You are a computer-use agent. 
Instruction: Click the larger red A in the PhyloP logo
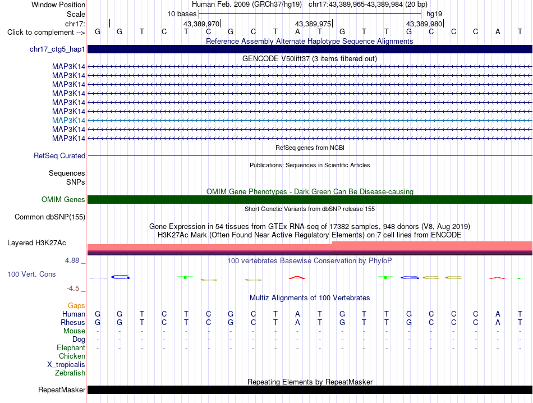[x=297, y=277]
